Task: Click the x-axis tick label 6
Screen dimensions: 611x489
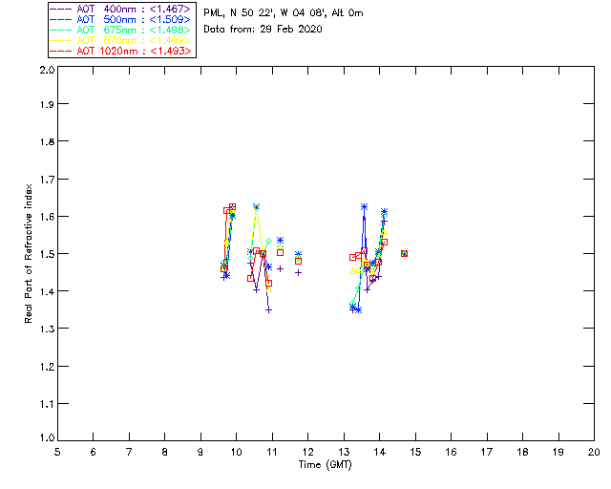Action: point(94,452)
